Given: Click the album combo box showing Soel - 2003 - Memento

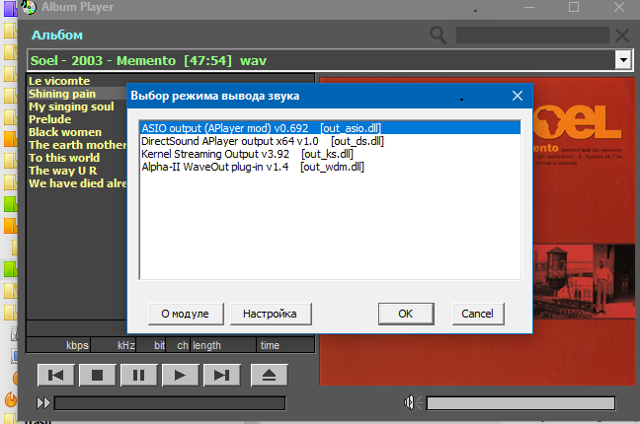Looking at the screenshot, I should [x=330, y=60].
